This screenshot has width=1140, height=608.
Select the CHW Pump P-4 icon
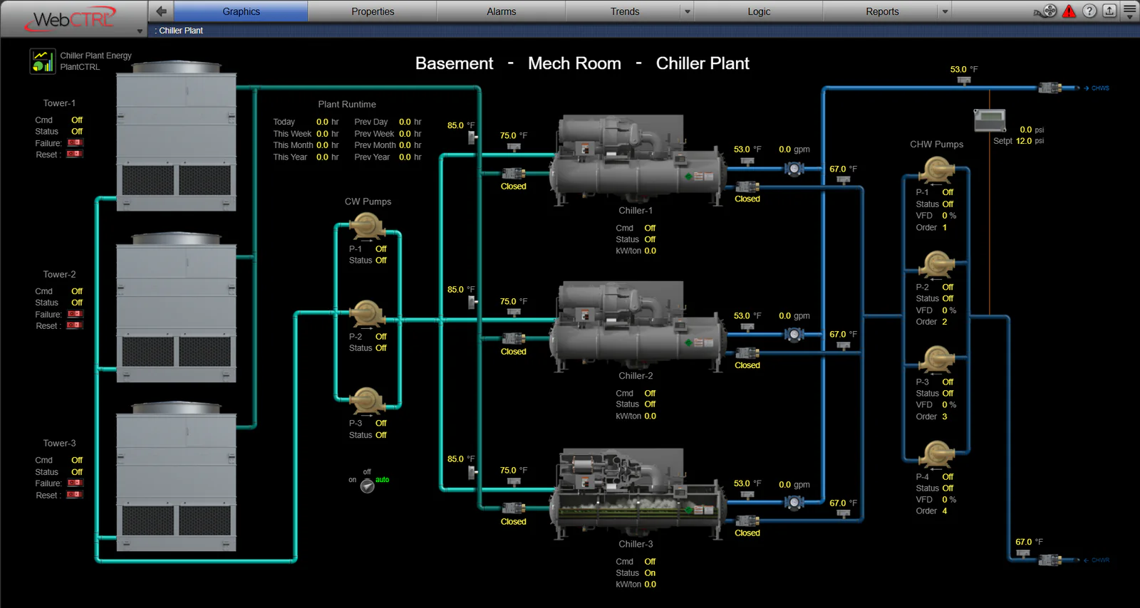[x=936, y=455]
